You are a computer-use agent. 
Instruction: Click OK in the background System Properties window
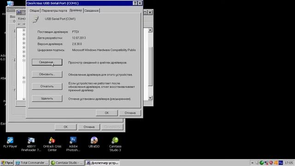point(65,127)
